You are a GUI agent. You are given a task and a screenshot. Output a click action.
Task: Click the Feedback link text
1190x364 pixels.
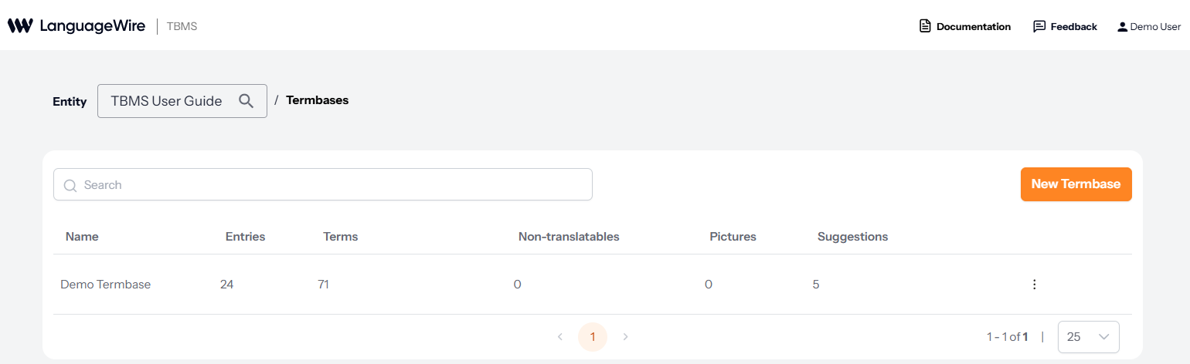[x=1073, y=26]
